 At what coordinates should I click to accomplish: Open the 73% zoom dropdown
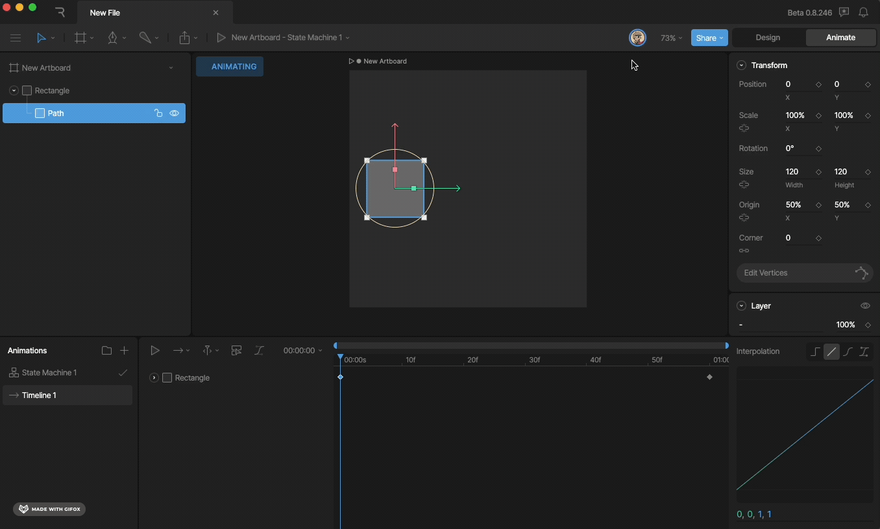coord(671,38)
